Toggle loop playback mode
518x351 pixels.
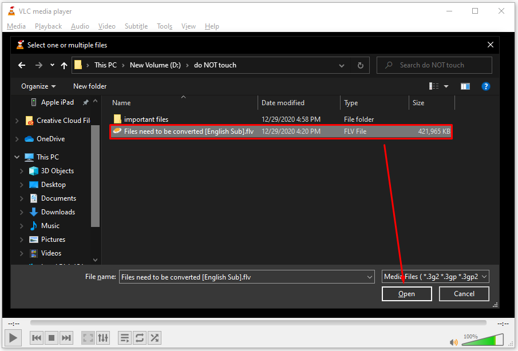point(140,338)
